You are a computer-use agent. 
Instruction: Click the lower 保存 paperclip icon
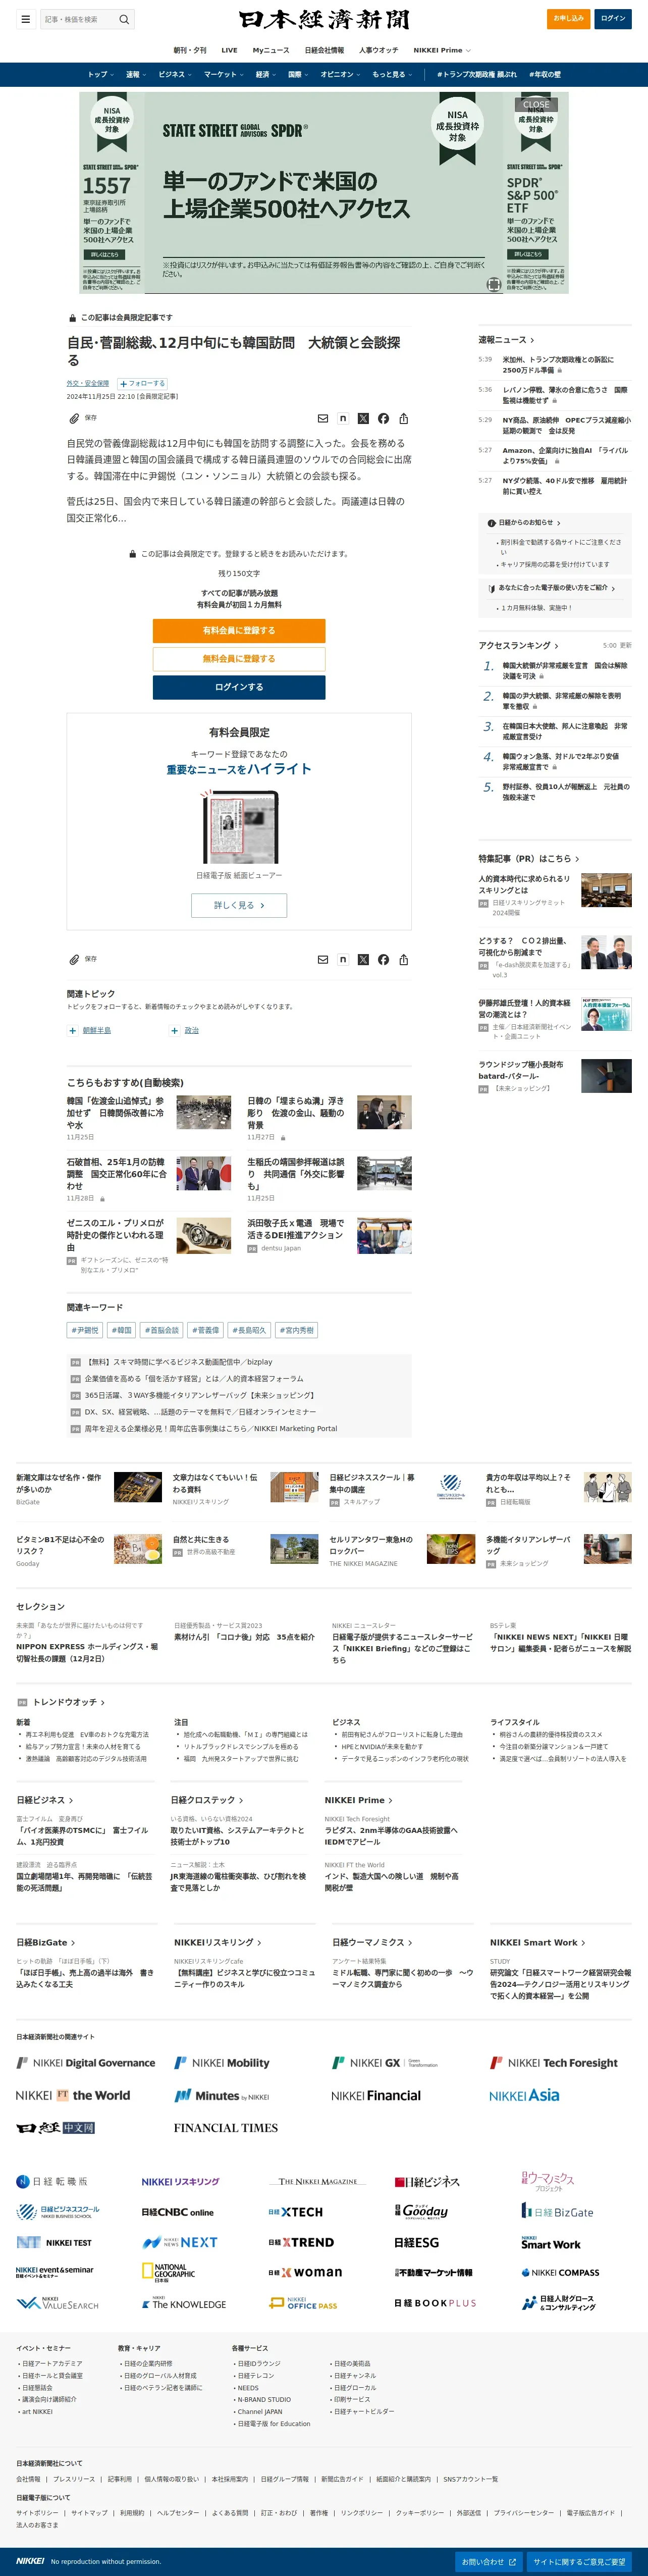74,959
